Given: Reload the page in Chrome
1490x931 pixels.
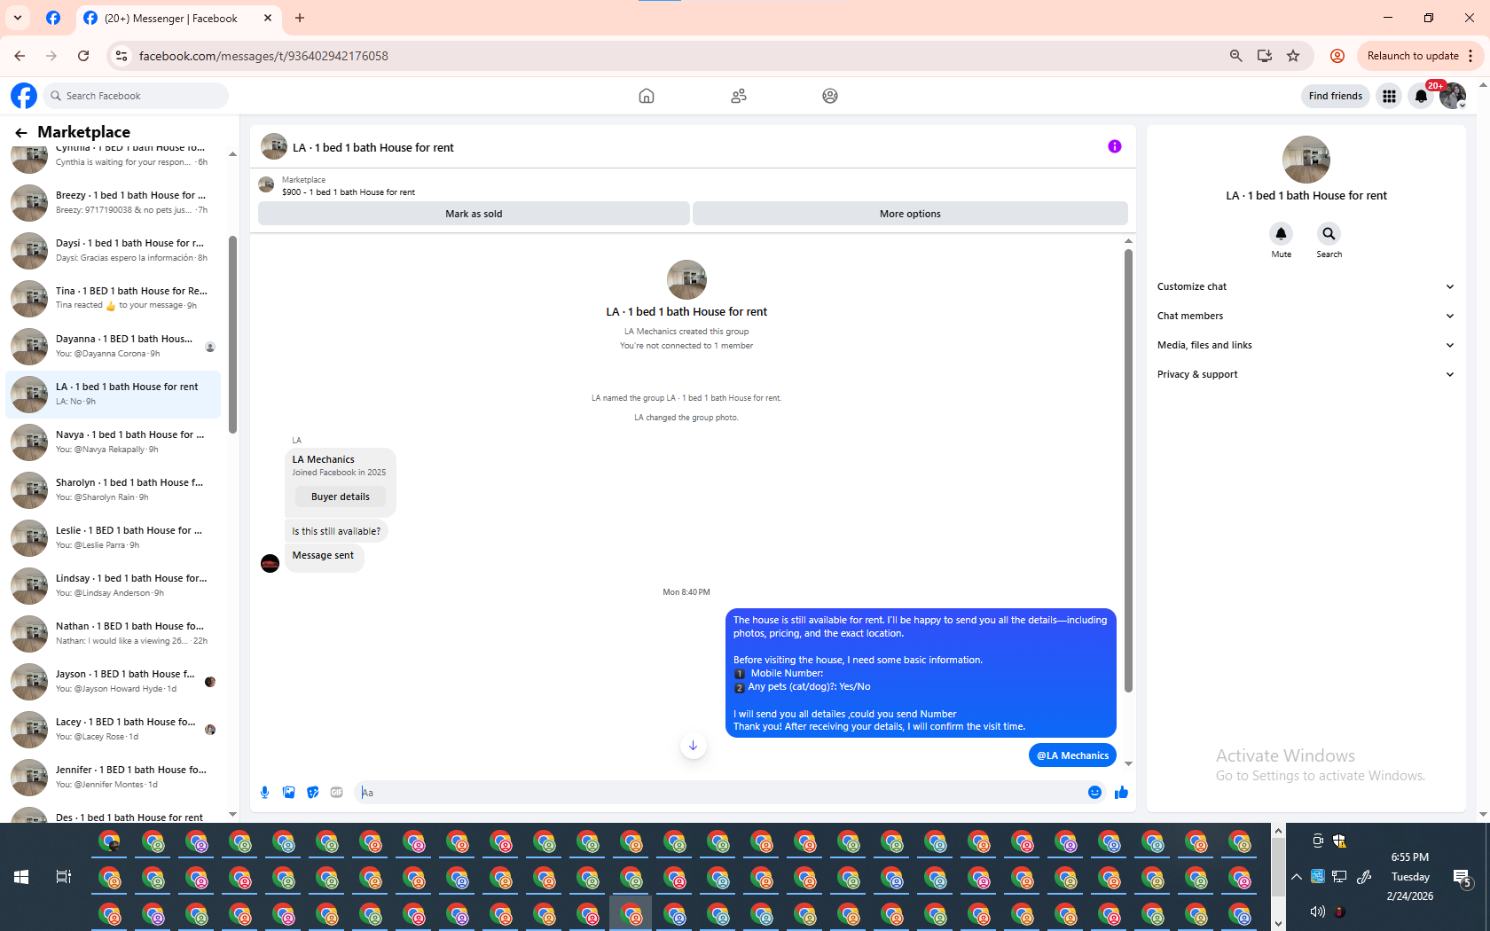Looking at the screenshot, I should coord(83,56).
